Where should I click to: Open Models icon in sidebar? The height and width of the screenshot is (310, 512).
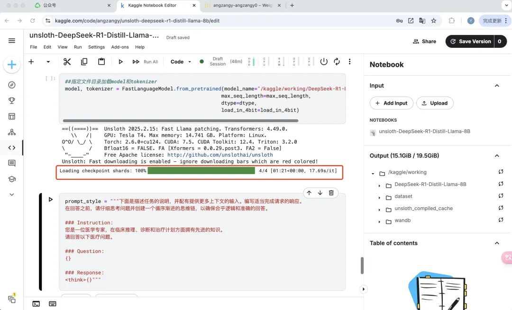point(12,132)
